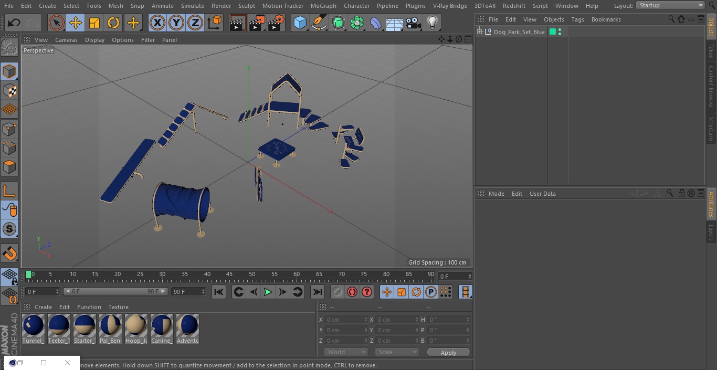Activate the Scale tool
Image resolution: width=717 pixels, height=370 pixels.
click(x=94, y=23)
